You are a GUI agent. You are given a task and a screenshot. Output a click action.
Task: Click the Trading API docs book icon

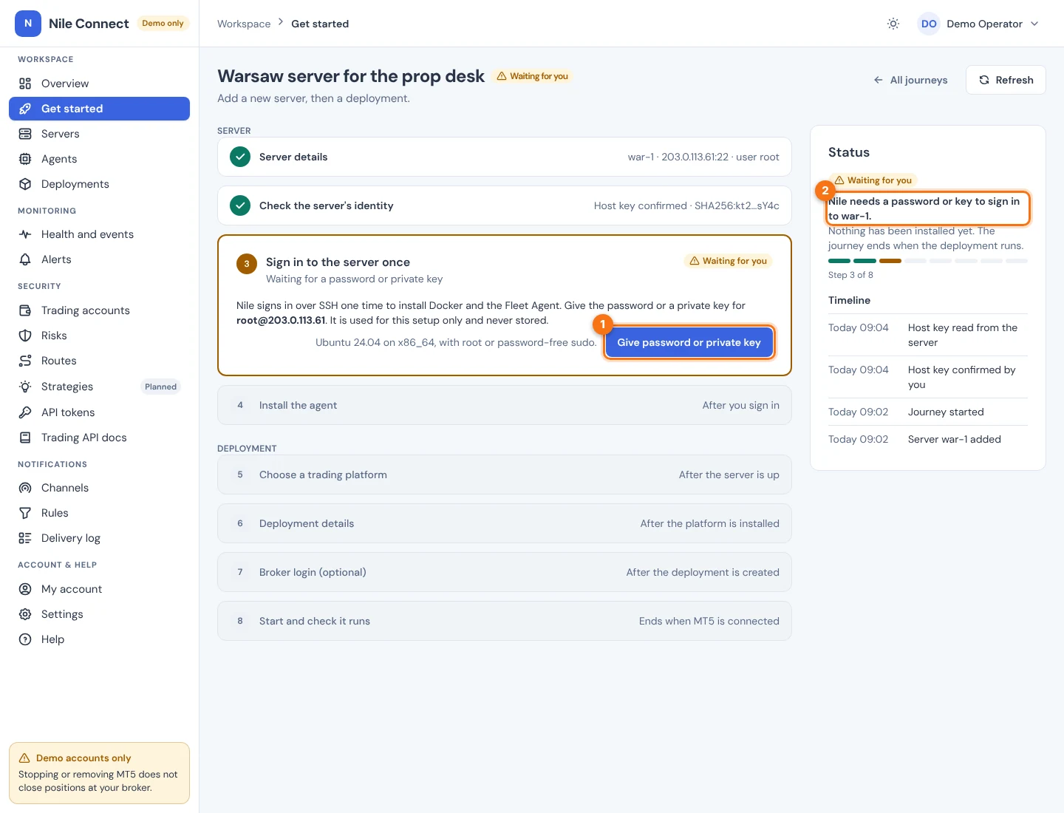point(25,438)
